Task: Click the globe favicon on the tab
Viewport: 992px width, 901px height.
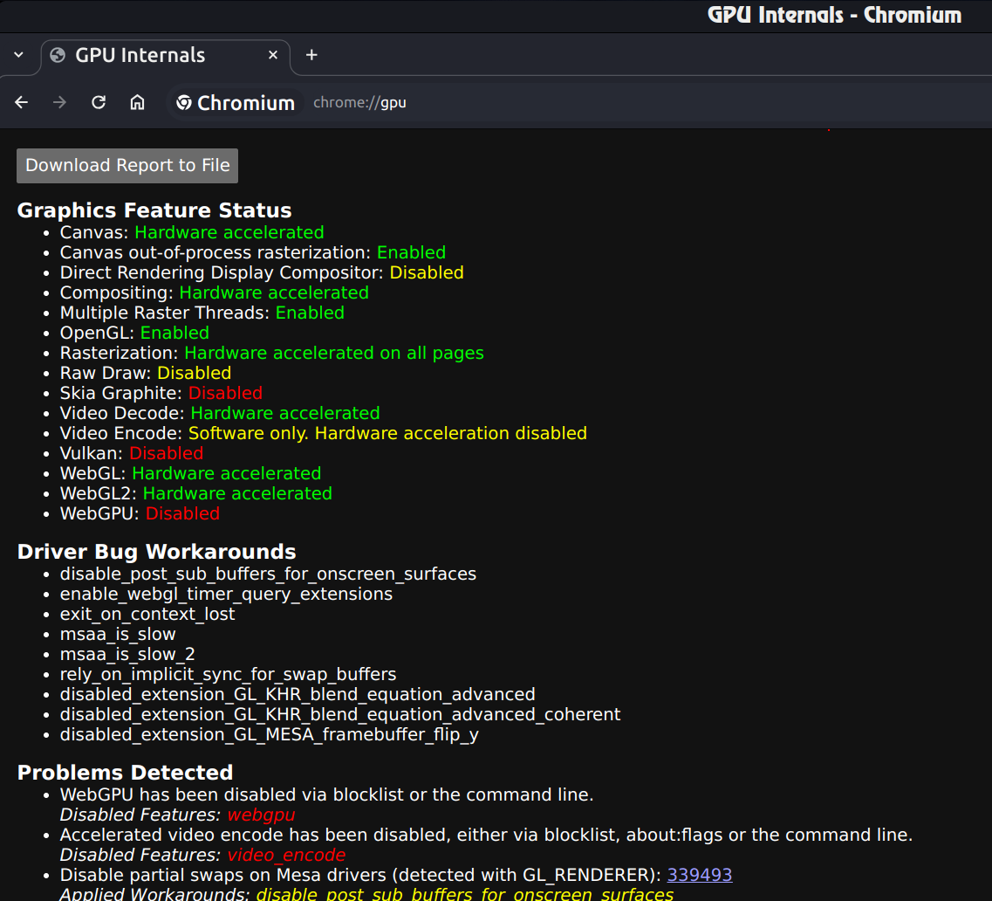Action: point(58,55)
